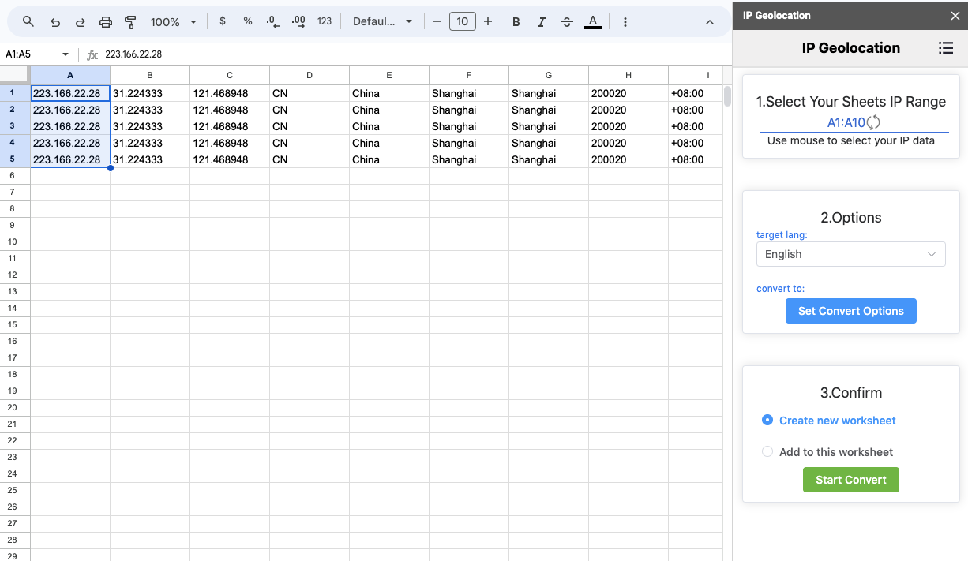Click the Set Convert Options button
Viewport: 968px width, 561px height.
pyautogui.click(x=850, y=311)
